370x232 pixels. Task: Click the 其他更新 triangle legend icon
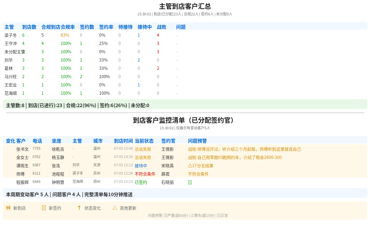(x=115, y=208)
